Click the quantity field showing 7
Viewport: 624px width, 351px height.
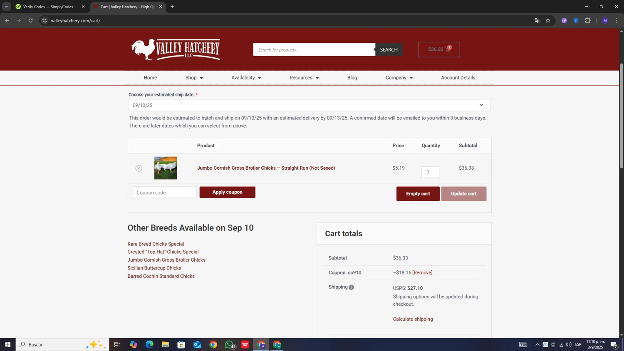coord(430,172)
